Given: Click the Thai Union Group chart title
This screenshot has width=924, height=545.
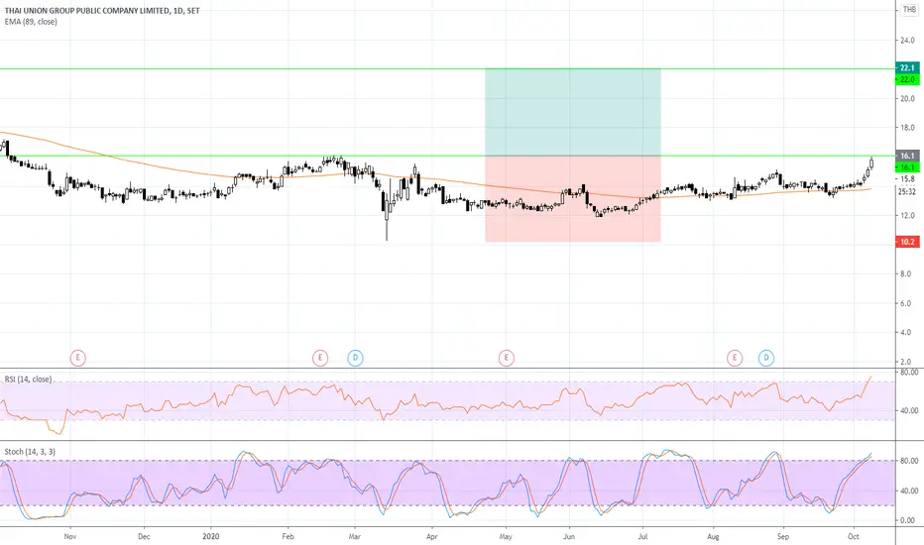Looking at the screenshot, I should coord(102,11).
